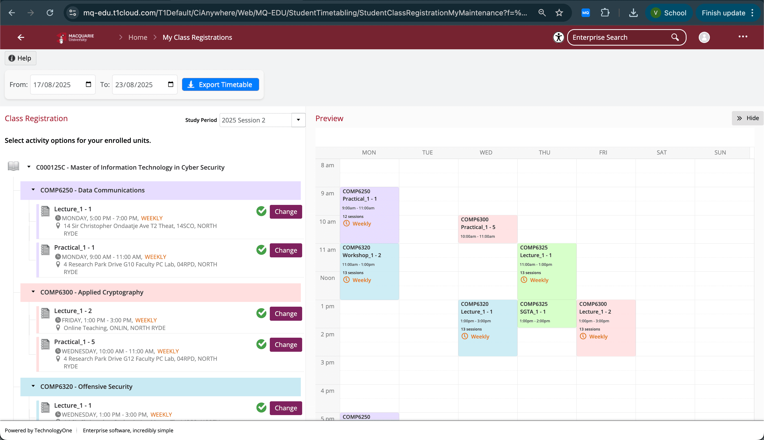
Task: Click the Help button
Action: point(20,58)
